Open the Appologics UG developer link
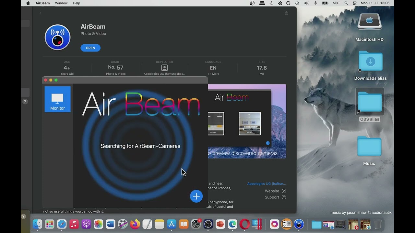The height and width of the screenshot is (233, 415). [266, 183]
